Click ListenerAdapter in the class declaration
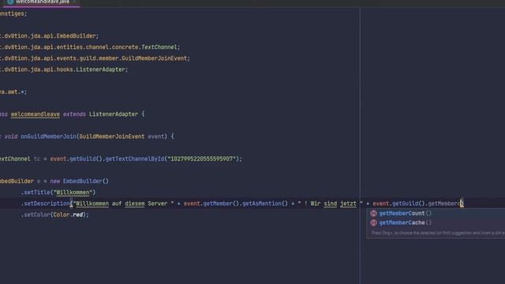 pos(114,114)
